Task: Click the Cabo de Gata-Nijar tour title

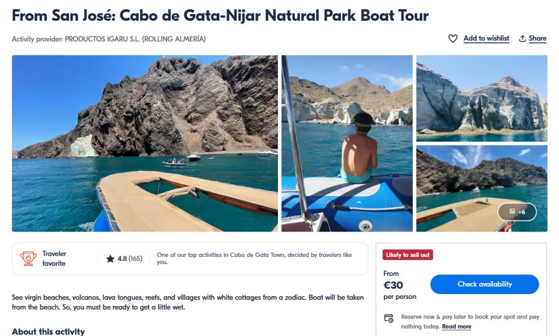Action: coord(220,15)
